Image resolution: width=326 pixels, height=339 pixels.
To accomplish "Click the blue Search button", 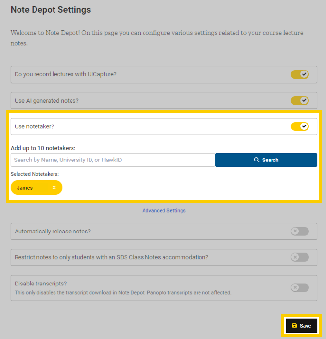I will point(266,160).
